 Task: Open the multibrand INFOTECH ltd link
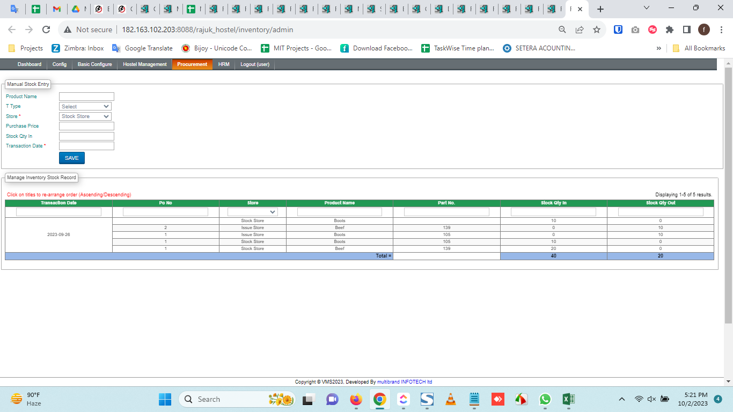click(405, 382)
